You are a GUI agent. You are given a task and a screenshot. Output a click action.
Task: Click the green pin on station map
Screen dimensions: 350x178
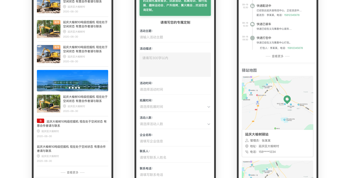287,99
